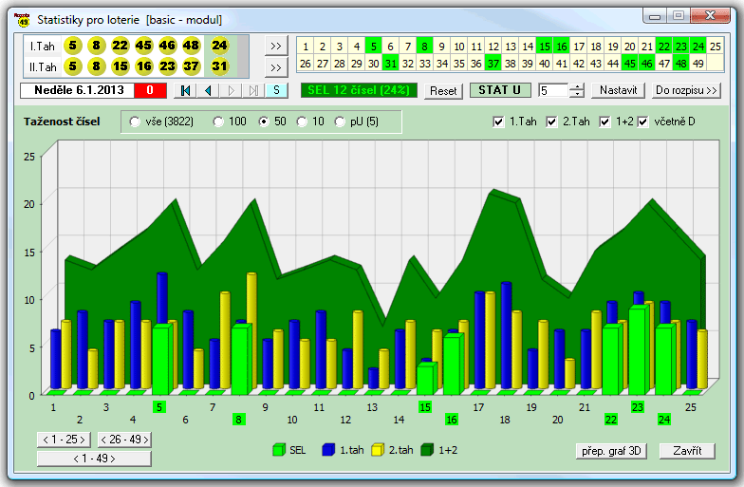Increase the STAT U value with up arrow
This screenshot has width=744, height=487.
576,86
